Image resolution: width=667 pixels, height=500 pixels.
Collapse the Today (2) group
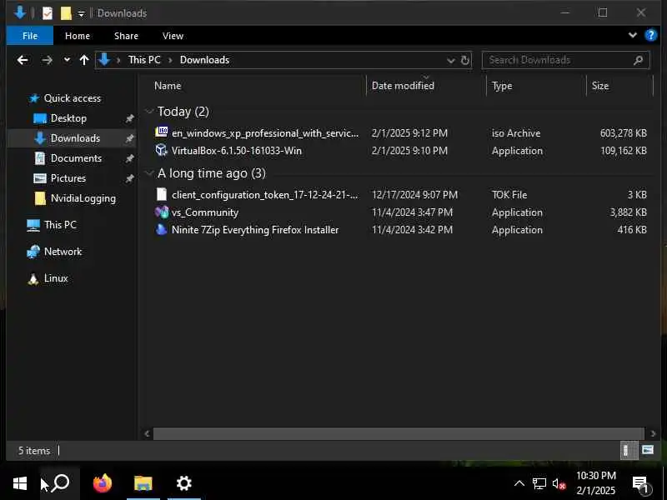coord(149,112)
